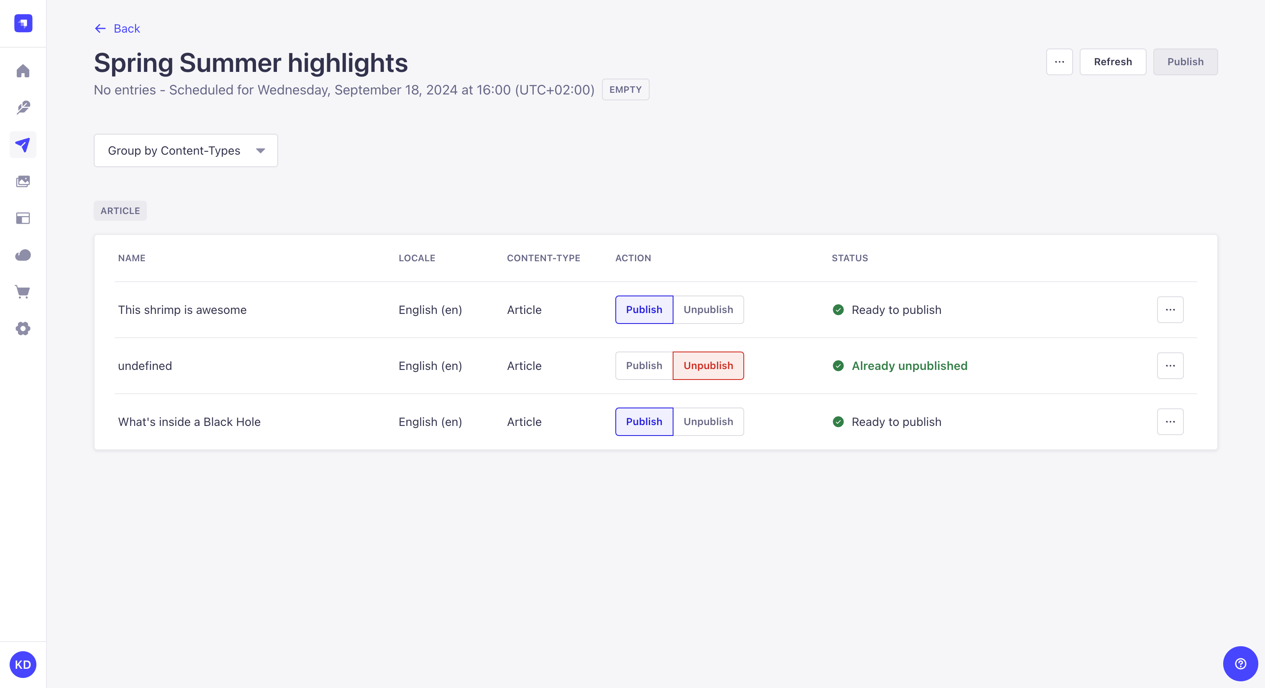Open Content-Type Builder layout icon

tap(23, 218)
